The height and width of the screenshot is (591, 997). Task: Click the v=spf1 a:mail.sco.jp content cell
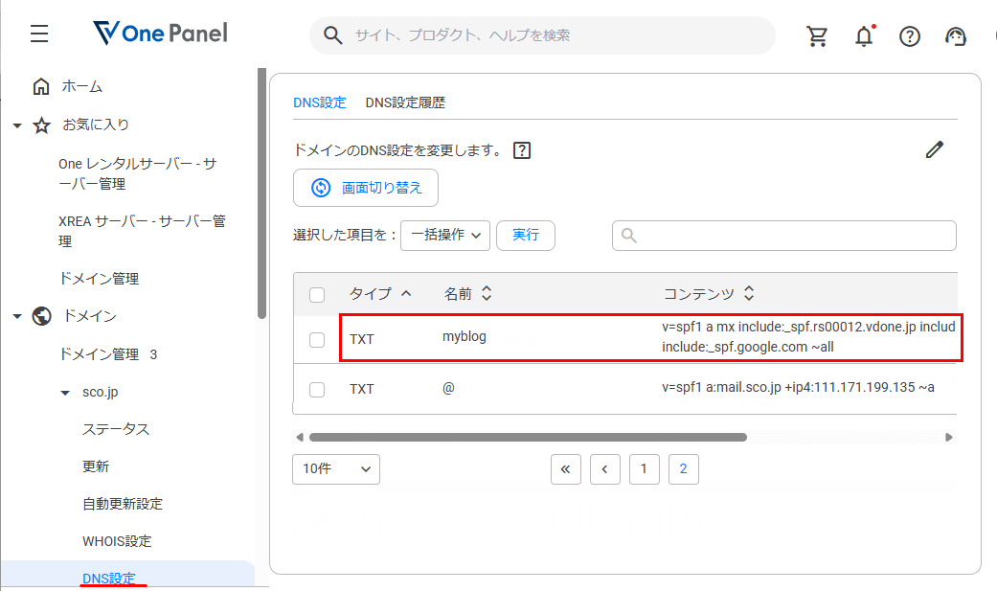(798, 387)
